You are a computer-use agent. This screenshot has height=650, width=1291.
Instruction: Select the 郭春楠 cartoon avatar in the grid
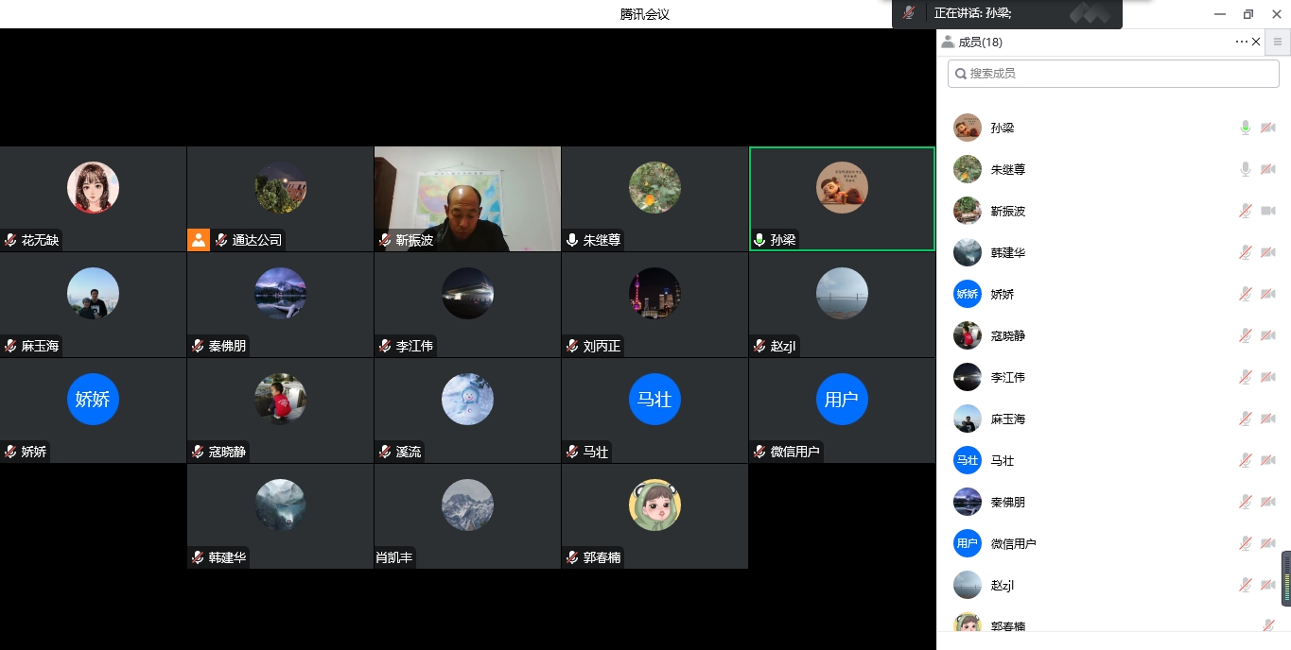(654, 505)
